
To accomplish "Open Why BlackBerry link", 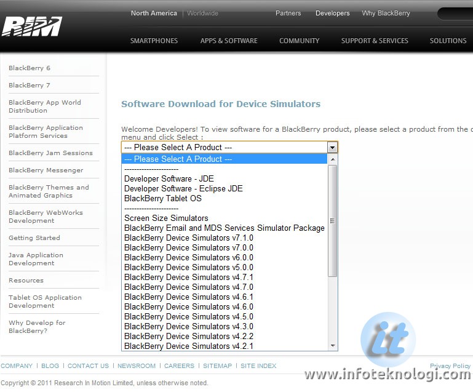I will click(386, 14).
